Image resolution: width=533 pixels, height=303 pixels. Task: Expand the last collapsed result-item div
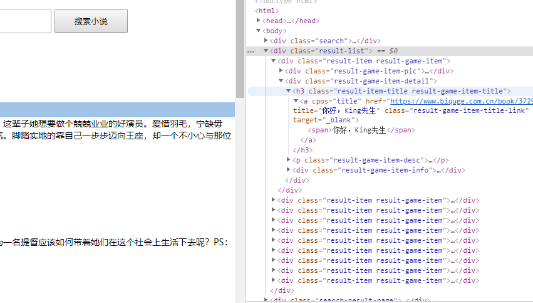(x=274, y=280)
